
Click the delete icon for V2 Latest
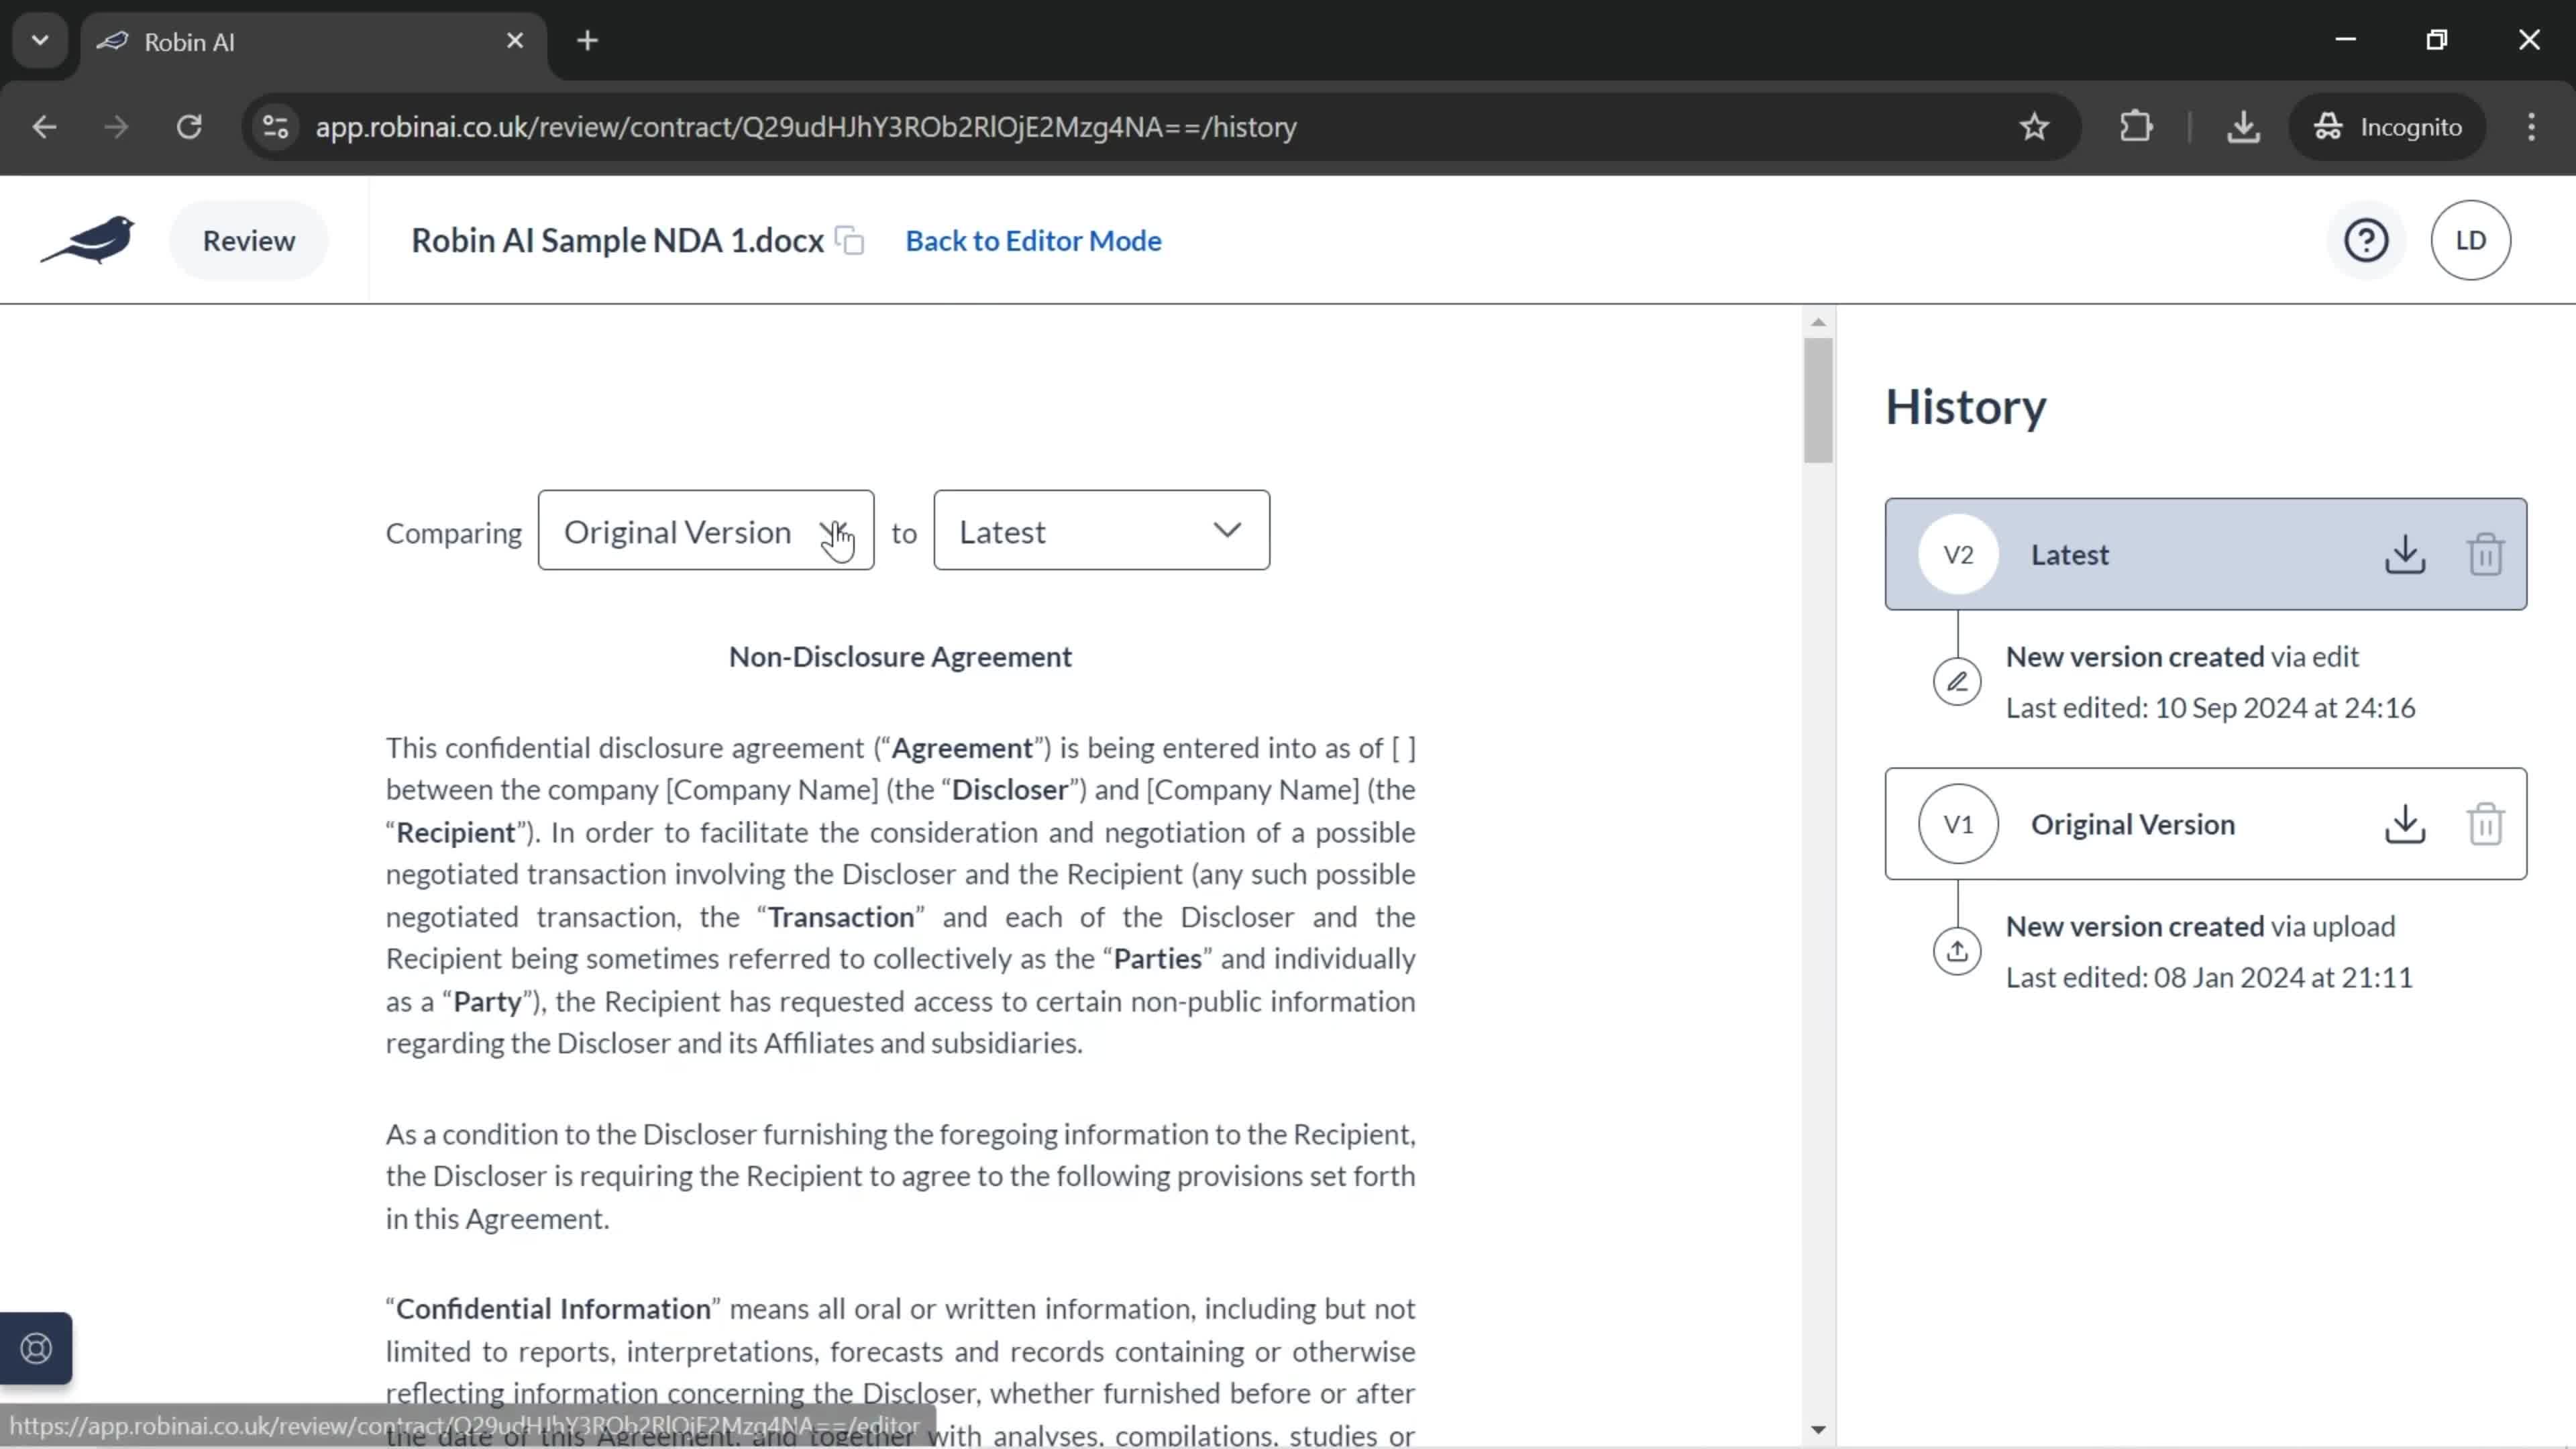[2485, 552]
